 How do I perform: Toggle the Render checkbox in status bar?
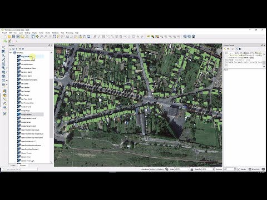click(239, 169)
